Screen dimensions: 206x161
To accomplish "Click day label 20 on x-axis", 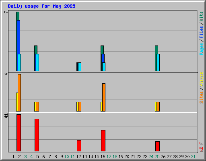I will [x=127, y=157].
